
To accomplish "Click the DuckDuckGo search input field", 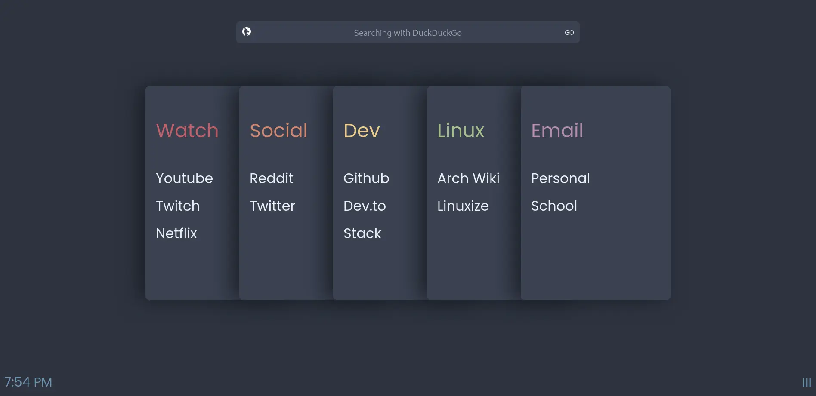I will pyautogui.click(x=408, y=32).
